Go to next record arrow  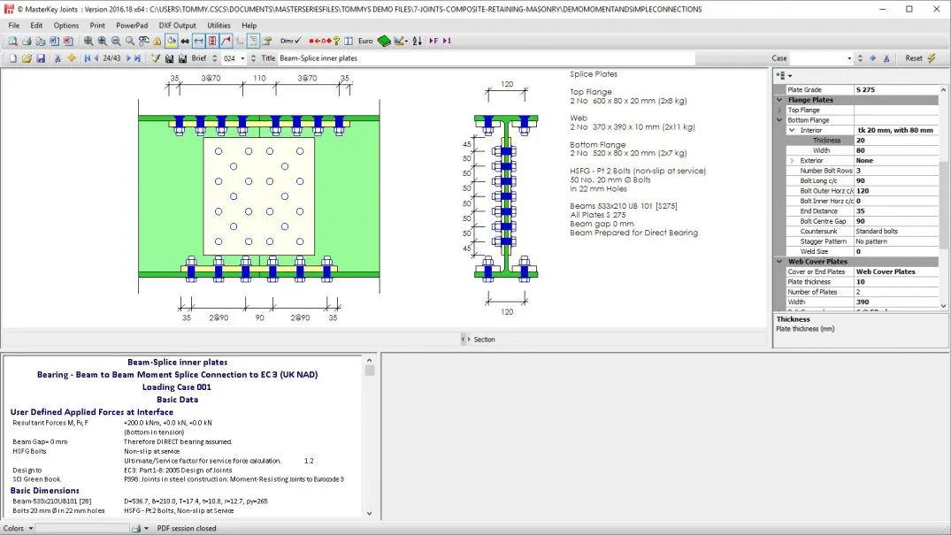coord(128,58)
